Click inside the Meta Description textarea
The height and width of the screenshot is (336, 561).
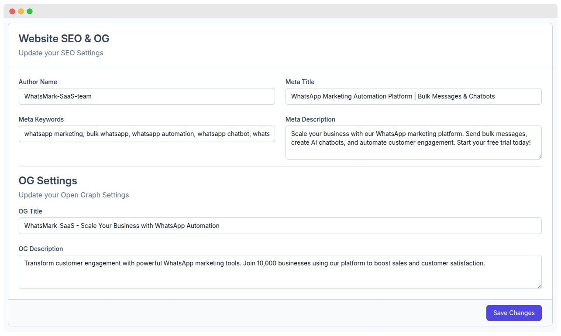click(x=413, y=143)
